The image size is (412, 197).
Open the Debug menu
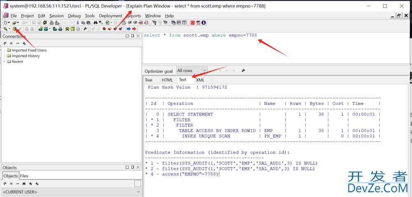pos(74,16)
